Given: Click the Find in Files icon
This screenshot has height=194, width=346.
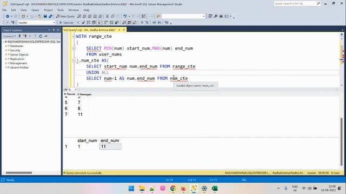Looking at the screenshot, I should [158, 16].
